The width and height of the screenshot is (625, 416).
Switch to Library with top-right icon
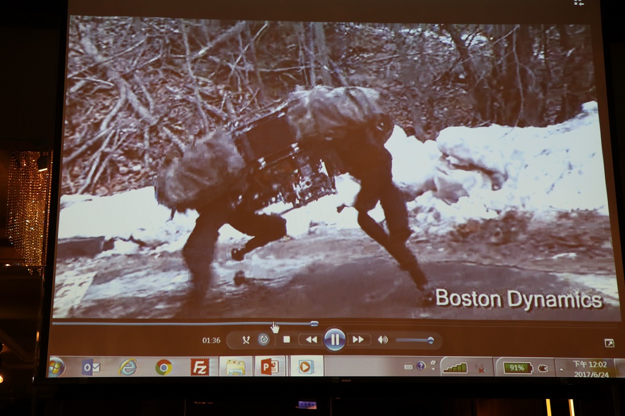[579, 3]
